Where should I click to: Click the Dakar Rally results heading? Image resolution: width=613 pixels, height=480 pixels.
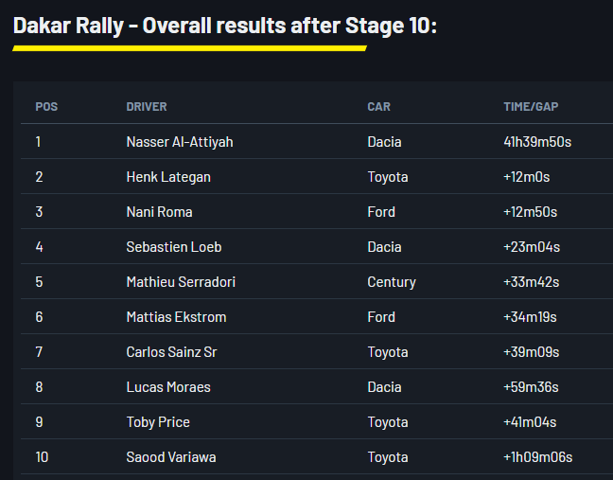tap(224, 26)
